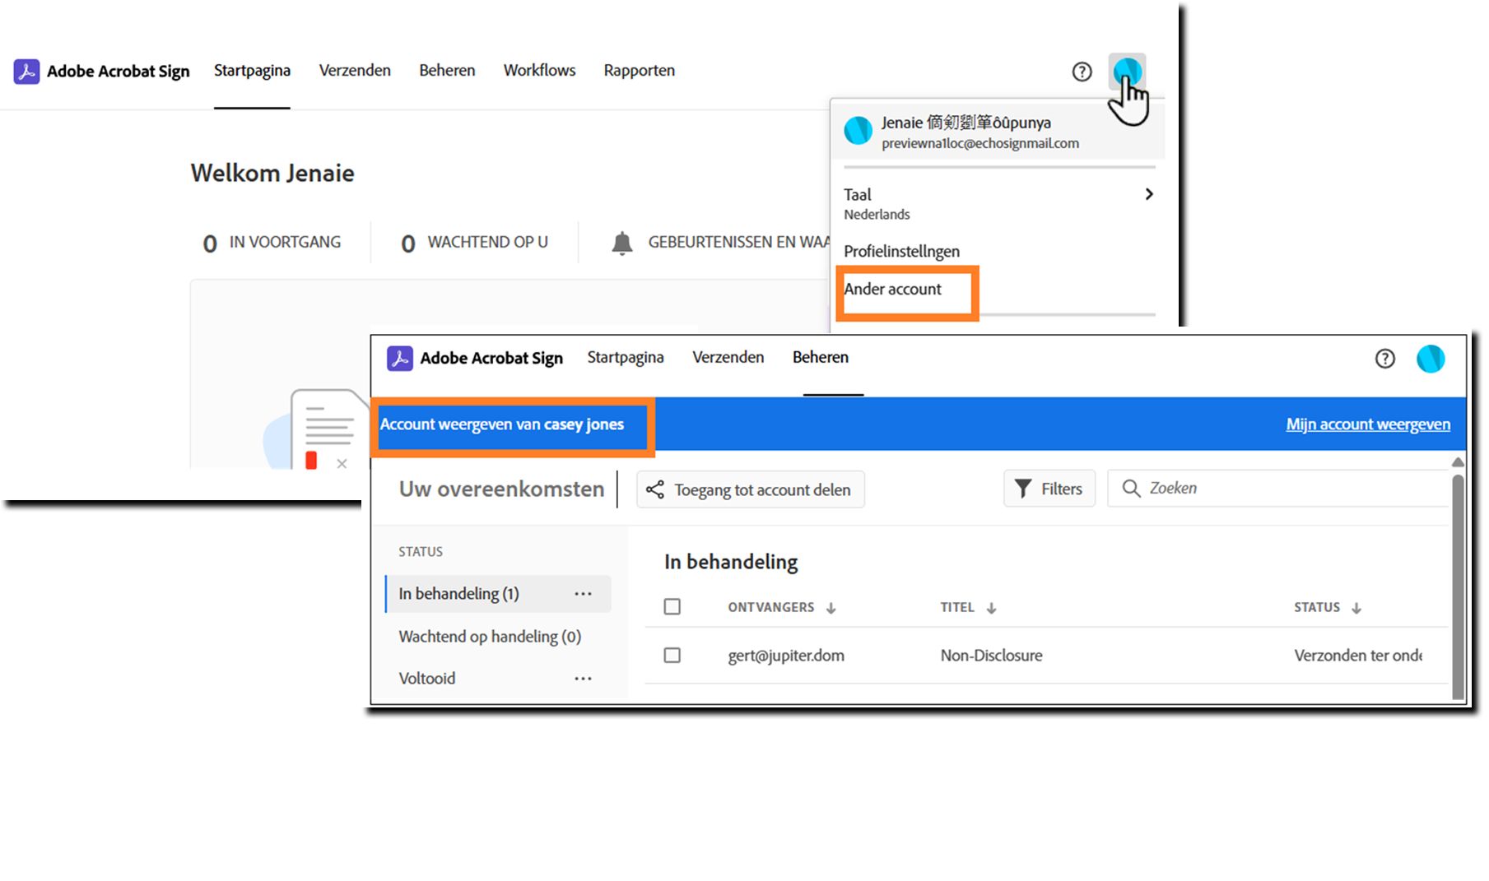Open the options menu for Voltooid
Viewport: 1489px width, 881px height.
(x=583, y=679)
